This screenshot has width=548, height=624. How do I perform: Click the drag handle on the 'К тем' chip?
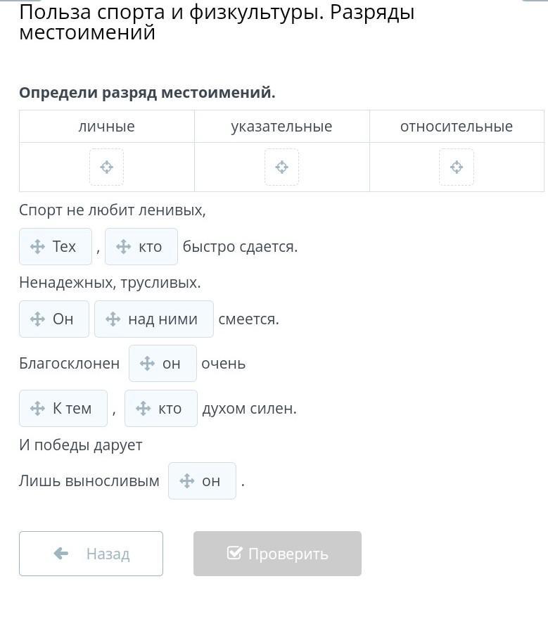point(37,408)
